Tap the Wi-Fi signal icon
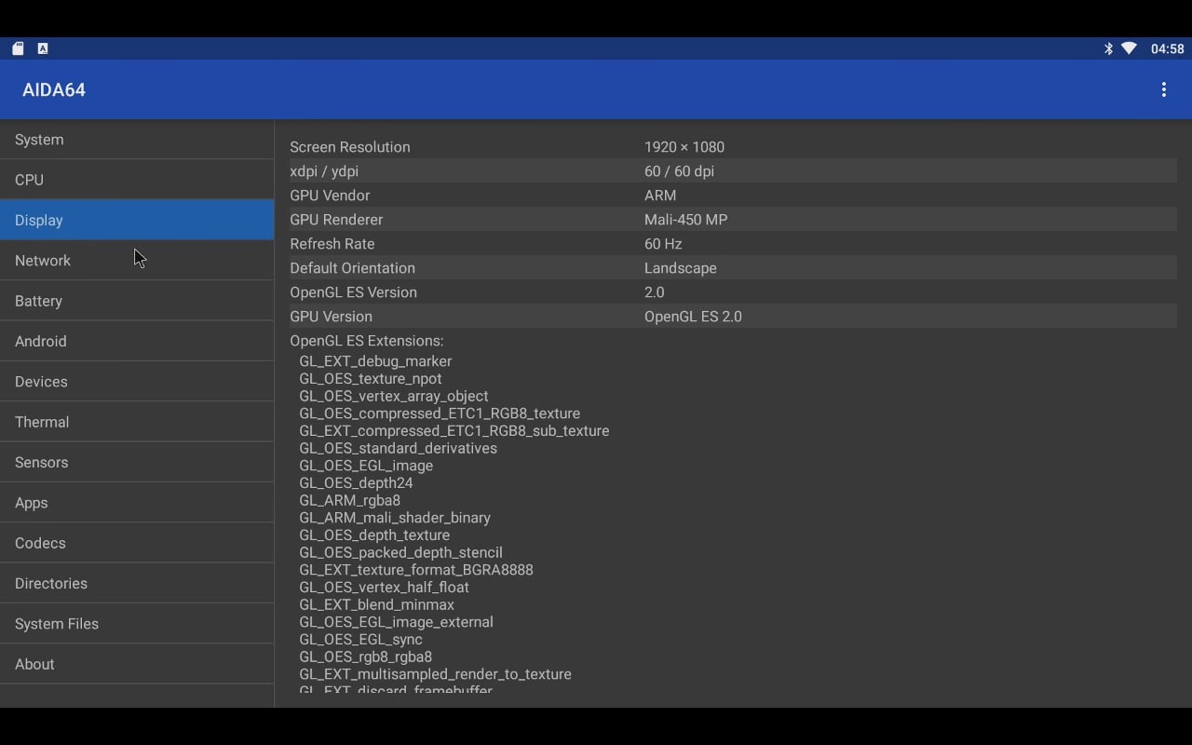The image size is (1192, 745). [1130, 48]
